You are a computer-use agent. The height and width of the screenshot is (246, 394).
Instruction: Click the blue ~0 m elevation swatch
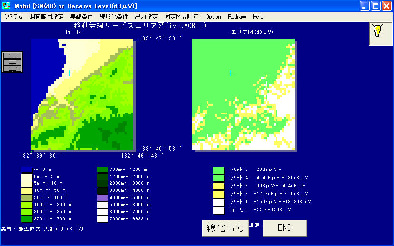click(26, 170)
